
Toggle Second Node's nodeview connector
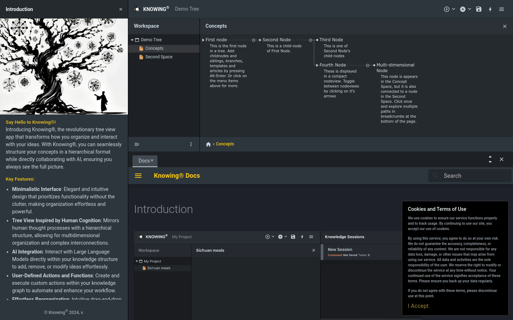(311, 40)
